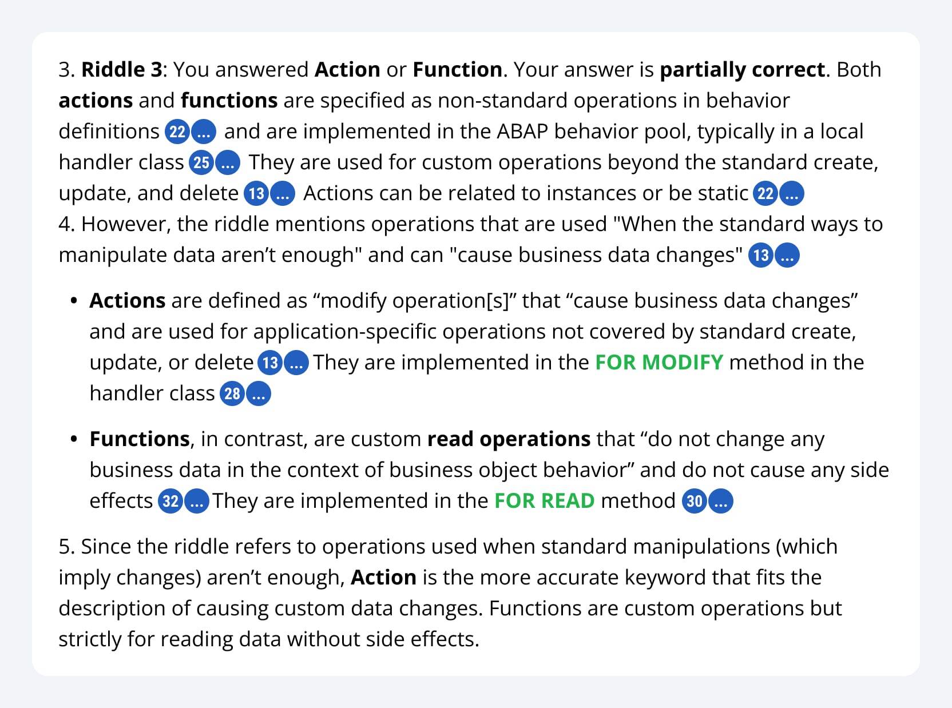Viewport: 952px width, 708px height.
Task: Expand ellipsis badge next to citation 28
Action: 258,394
